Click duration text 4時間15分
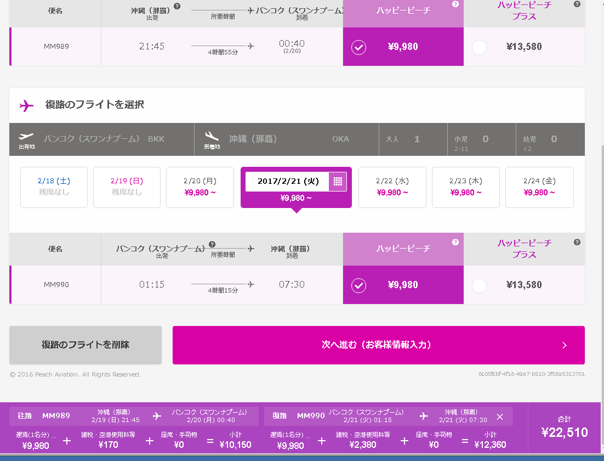The image size is (604, 461). click(x=223, y=290)
